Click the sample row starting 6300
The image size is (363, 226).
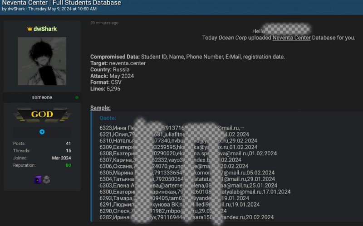195,192
